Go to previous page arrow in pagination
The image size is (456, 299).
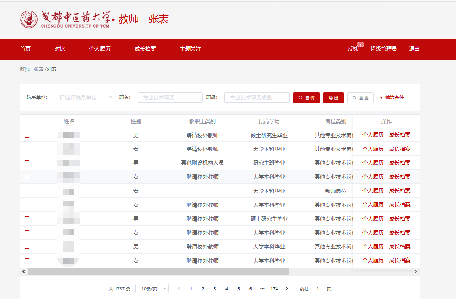pyautogui.click(x=179, y=288)
